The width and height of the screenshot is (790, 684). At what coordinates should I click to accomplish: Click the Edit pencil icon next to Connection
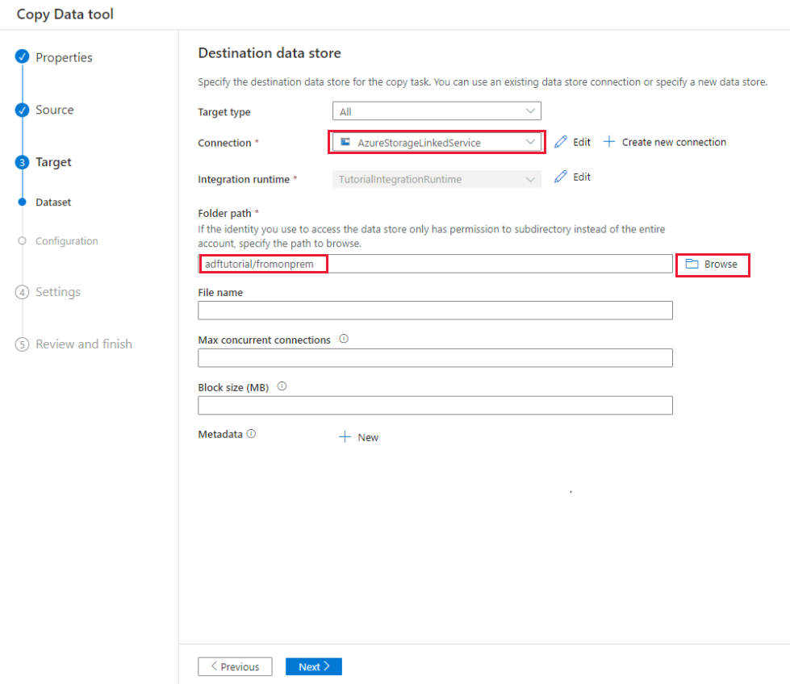click(561, 141)
